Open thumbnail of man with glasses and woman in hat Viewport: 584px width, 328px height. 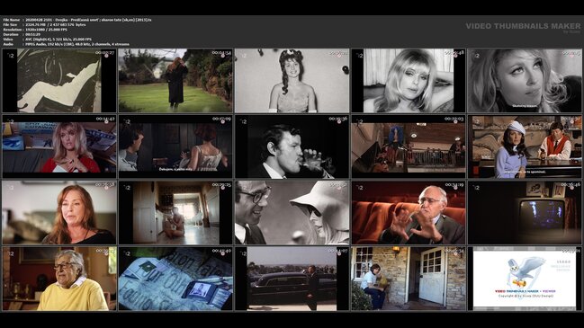point(292,213)
